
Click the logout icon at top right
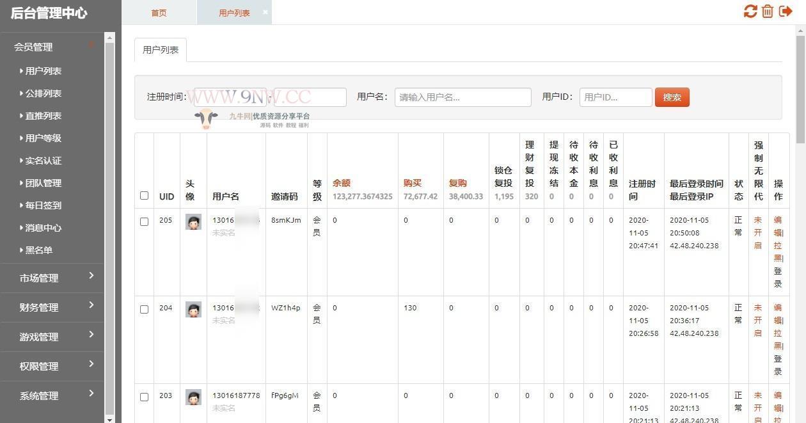pos(786,12)
